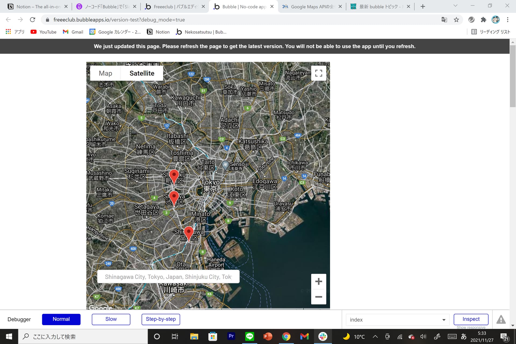Show hidden system tray icons chevron
Screen dimensions: 516x344
pos(375,336)
